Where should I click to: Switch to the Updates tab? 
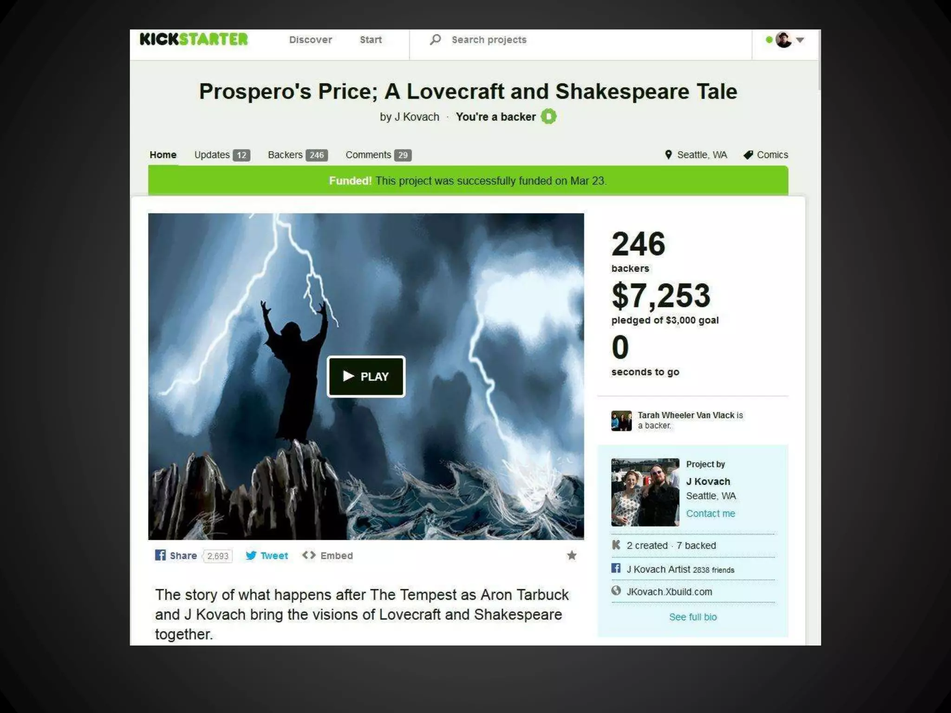pos(222,155)
